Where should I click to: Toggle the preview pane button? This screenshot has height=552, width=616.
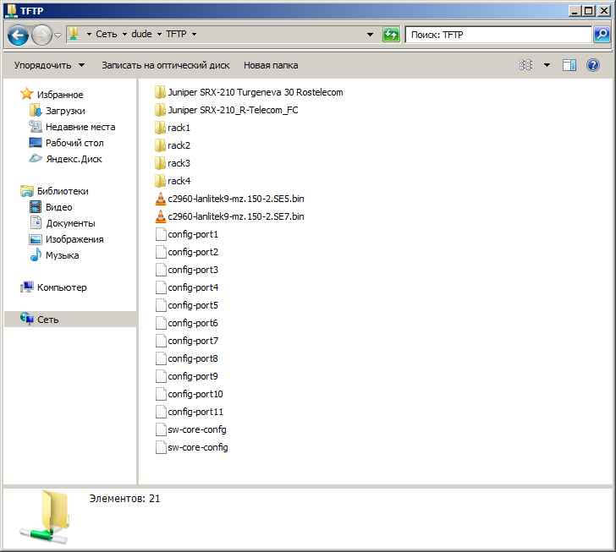tap(569, 65)
